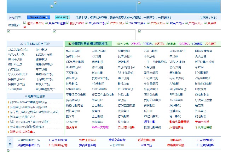This screenshot has width=226, height=155.
Task: Open the PPS微电影 link
Action: click(x=176, y=94)
